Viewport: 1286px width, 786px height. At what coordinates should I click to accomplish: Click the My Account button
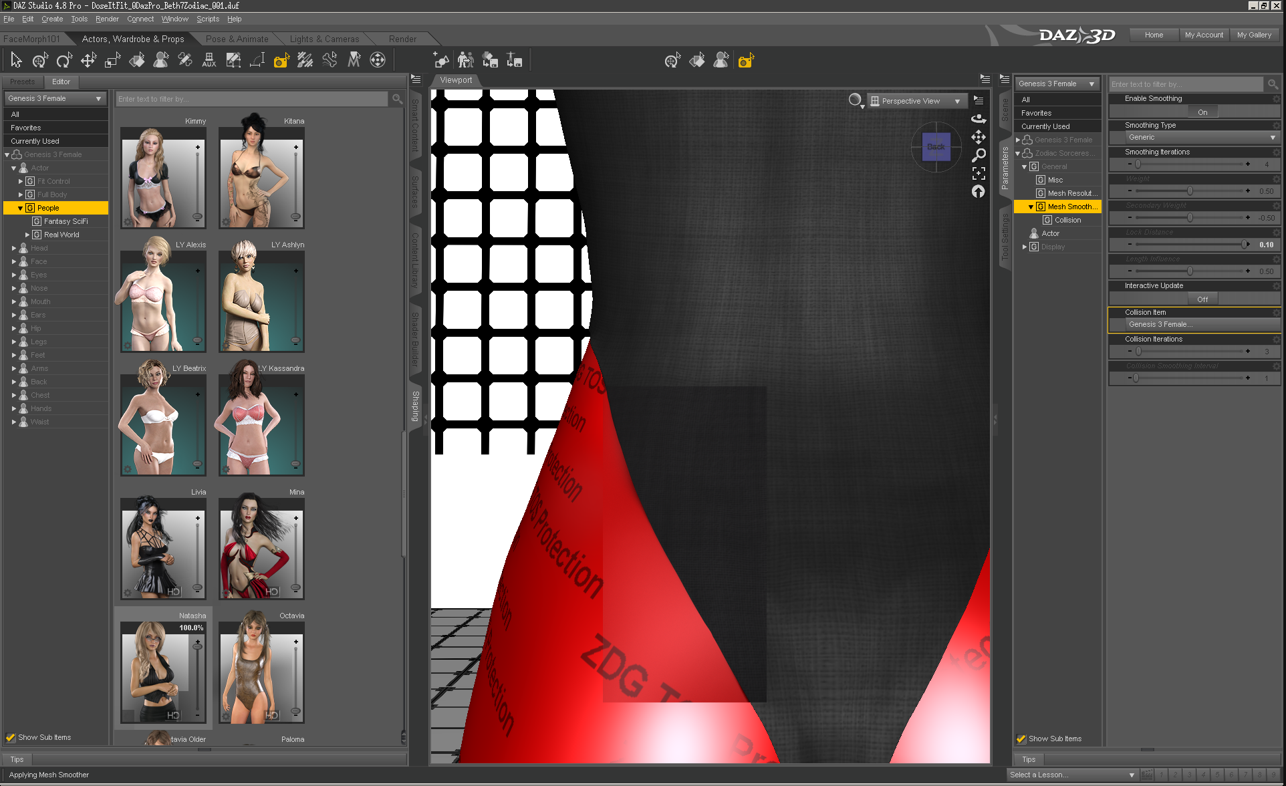click(x=1204, y=35)
